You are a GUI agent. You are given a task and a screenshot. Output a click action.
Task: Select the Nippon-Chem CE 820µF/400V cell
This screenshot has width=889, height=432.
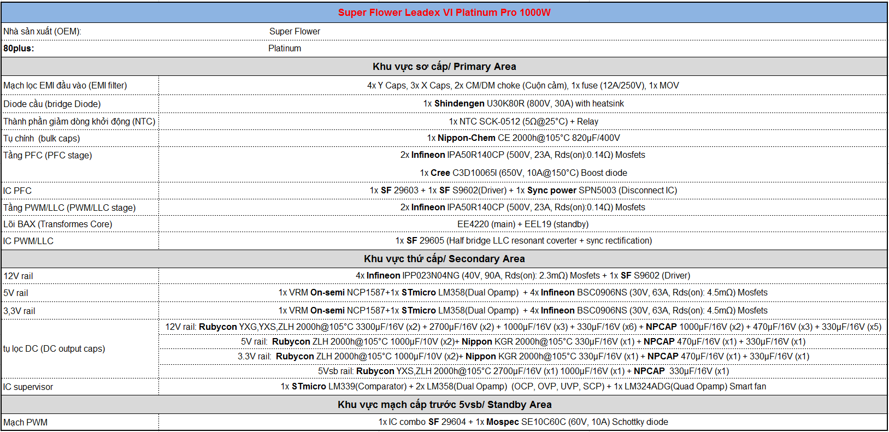523,138
